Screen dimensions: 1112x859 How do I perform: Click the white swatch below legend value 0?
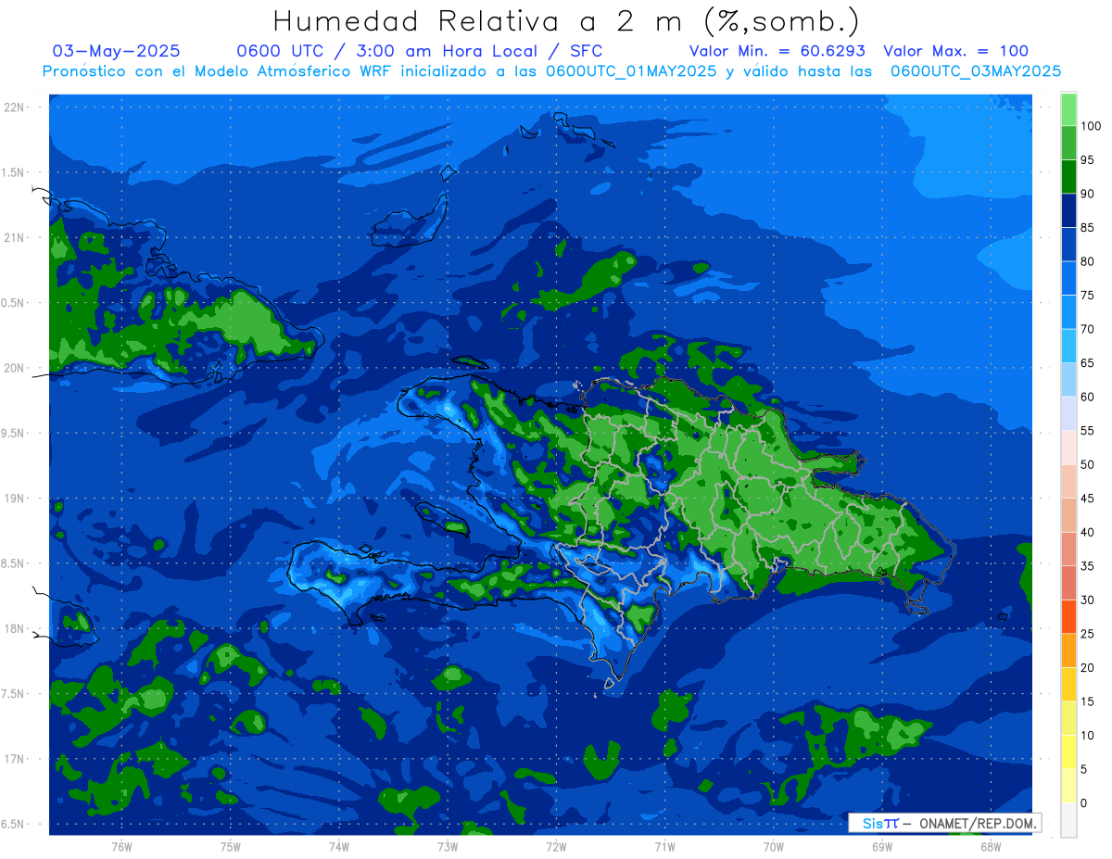1068,820
